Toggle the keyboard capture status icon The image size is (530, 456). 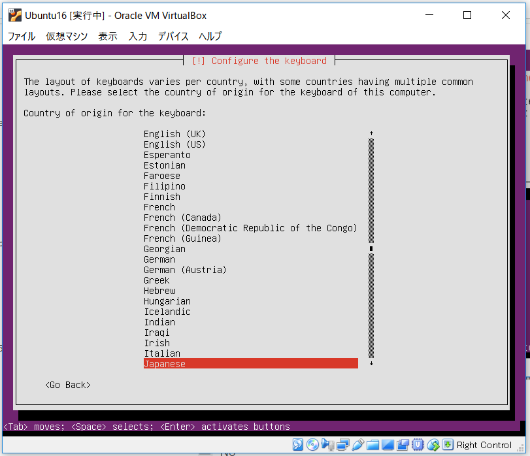[447, 445]
